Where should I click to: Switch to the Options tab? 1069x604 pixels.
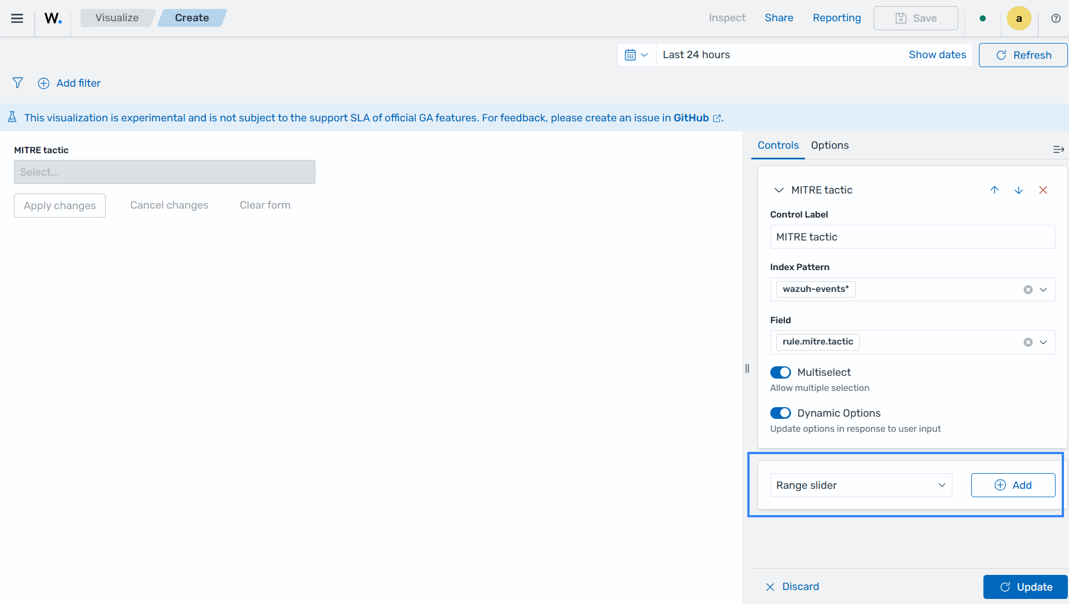[830, 145]
